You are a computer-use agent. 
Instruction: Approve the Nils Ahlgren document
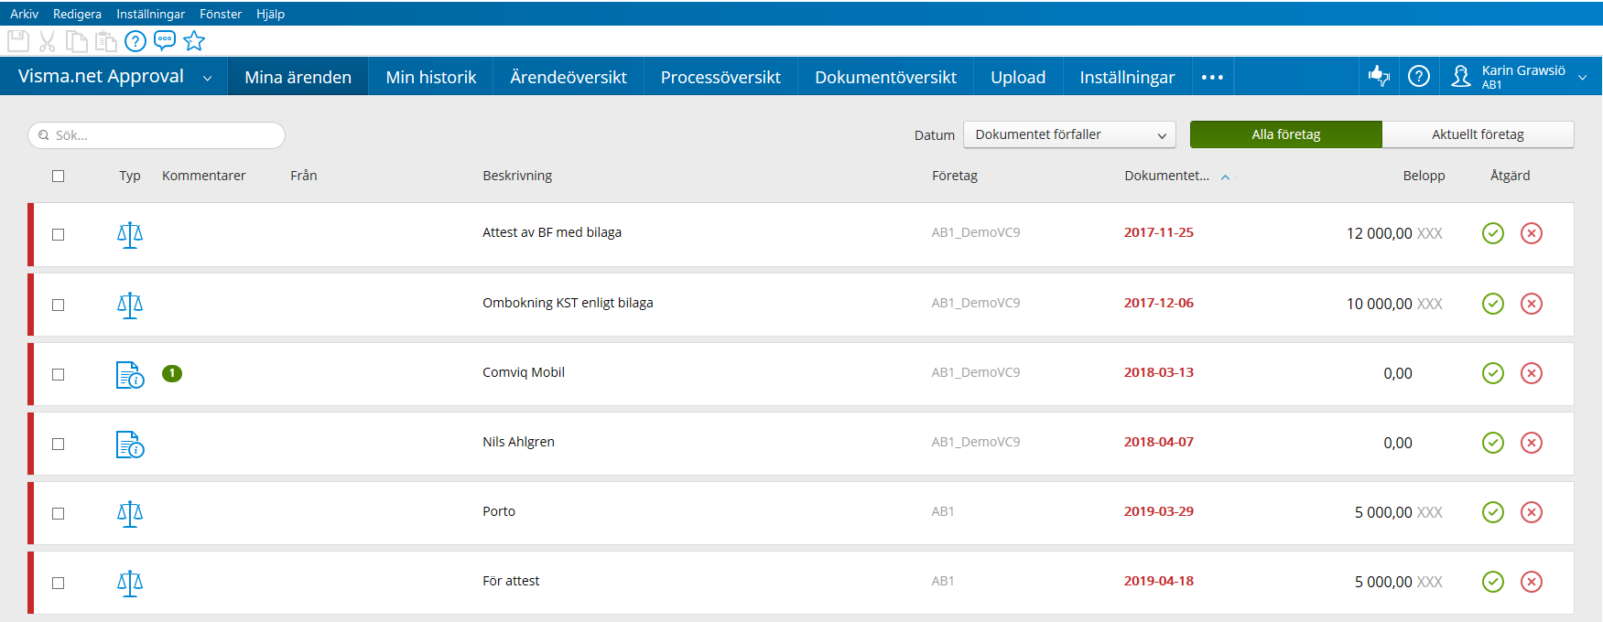1493,443
